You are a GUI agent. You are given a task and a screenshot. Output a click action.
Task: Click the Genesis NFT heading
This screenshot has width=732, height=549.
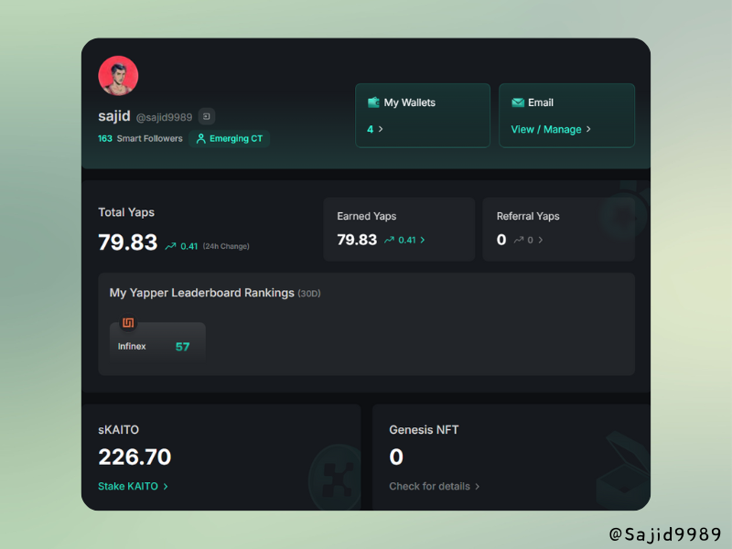click(x=424, y=429)
